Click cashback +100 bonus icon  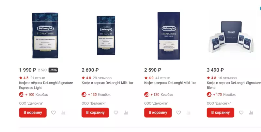point(22,95)
